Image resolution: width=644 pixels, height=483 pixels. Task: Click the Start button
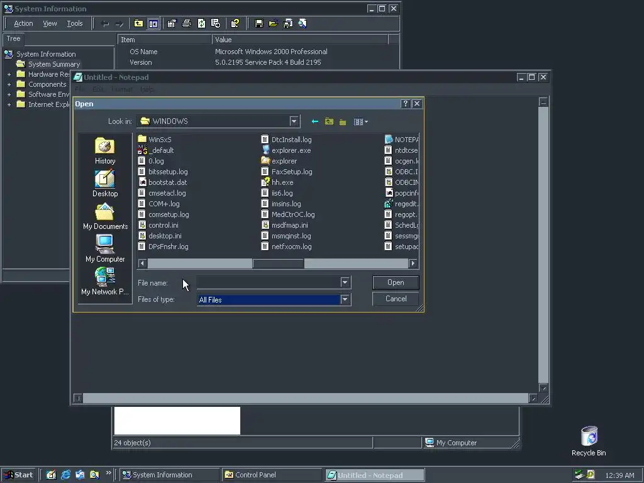(x=18, y=475)
